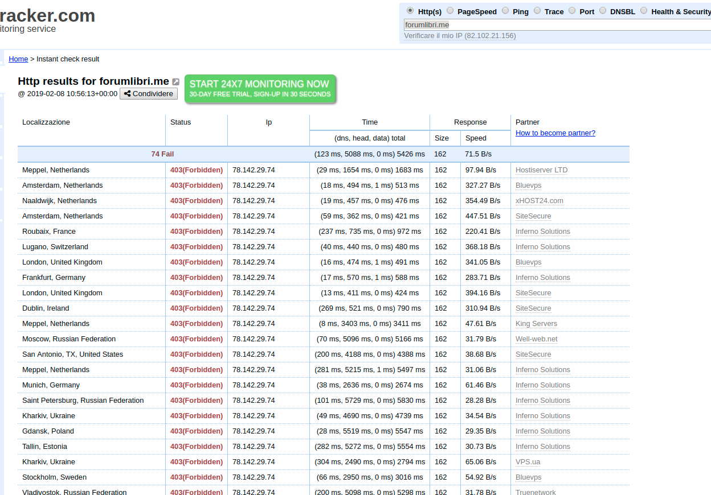The image size is (711, 495).
Task: Open Truenetwork partner link
Action: [x=536, y=492]
